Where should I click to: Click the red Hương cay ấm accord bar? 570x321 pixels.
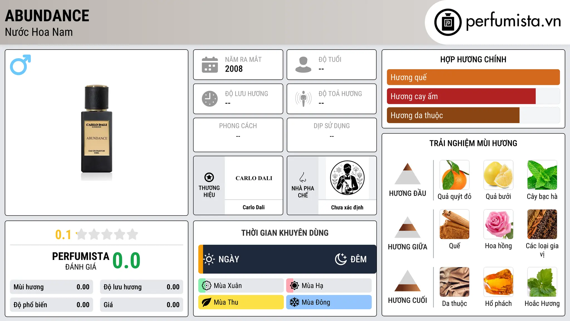(461, 96)
